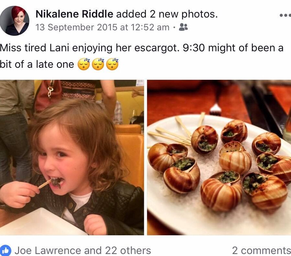Open Nikalene Riddle's profile picture
291x256 pixels.
point(15,21)
